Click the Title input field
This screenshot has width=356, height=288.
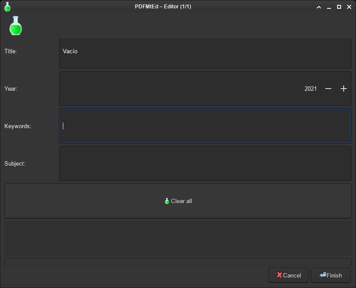pyautogui.click(x=205, y=53)
